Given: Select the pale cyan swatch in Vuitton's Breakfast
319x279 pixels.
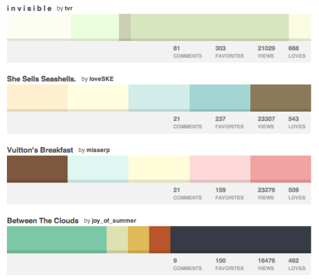Looking at the screenshot, I should click(98, 169).
